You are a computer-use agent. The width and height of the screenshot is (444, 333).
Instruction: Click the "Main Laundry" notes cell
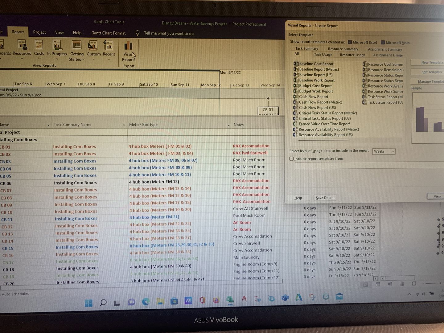(x=246, y=257)
